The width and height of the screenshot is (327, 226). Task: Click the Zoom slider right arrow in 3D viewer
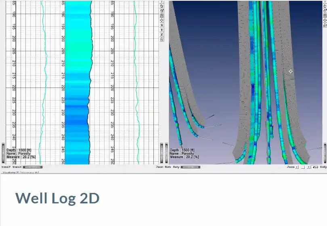click(309, 167)
